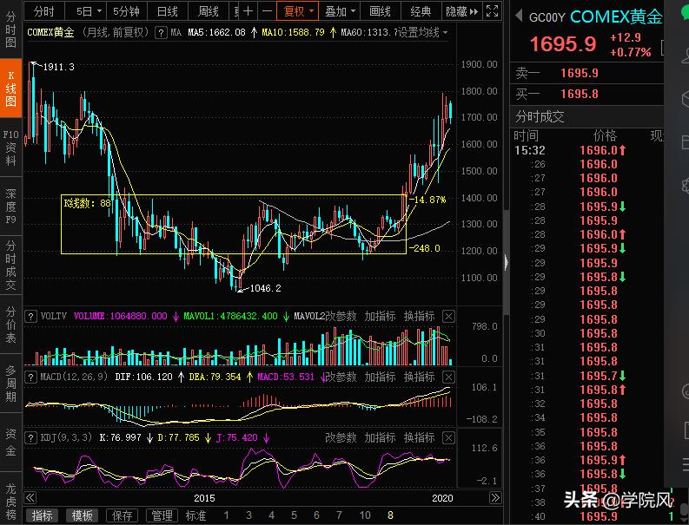Close the MACD indicator panel
Viewport: 689px width, 525px height.
[448, 377]
